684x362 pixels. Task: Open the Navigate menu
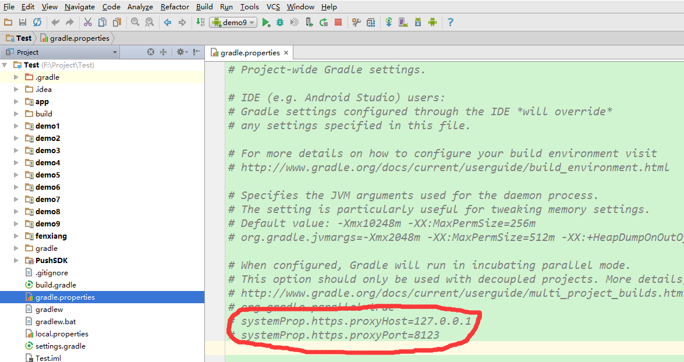(79, 7)
